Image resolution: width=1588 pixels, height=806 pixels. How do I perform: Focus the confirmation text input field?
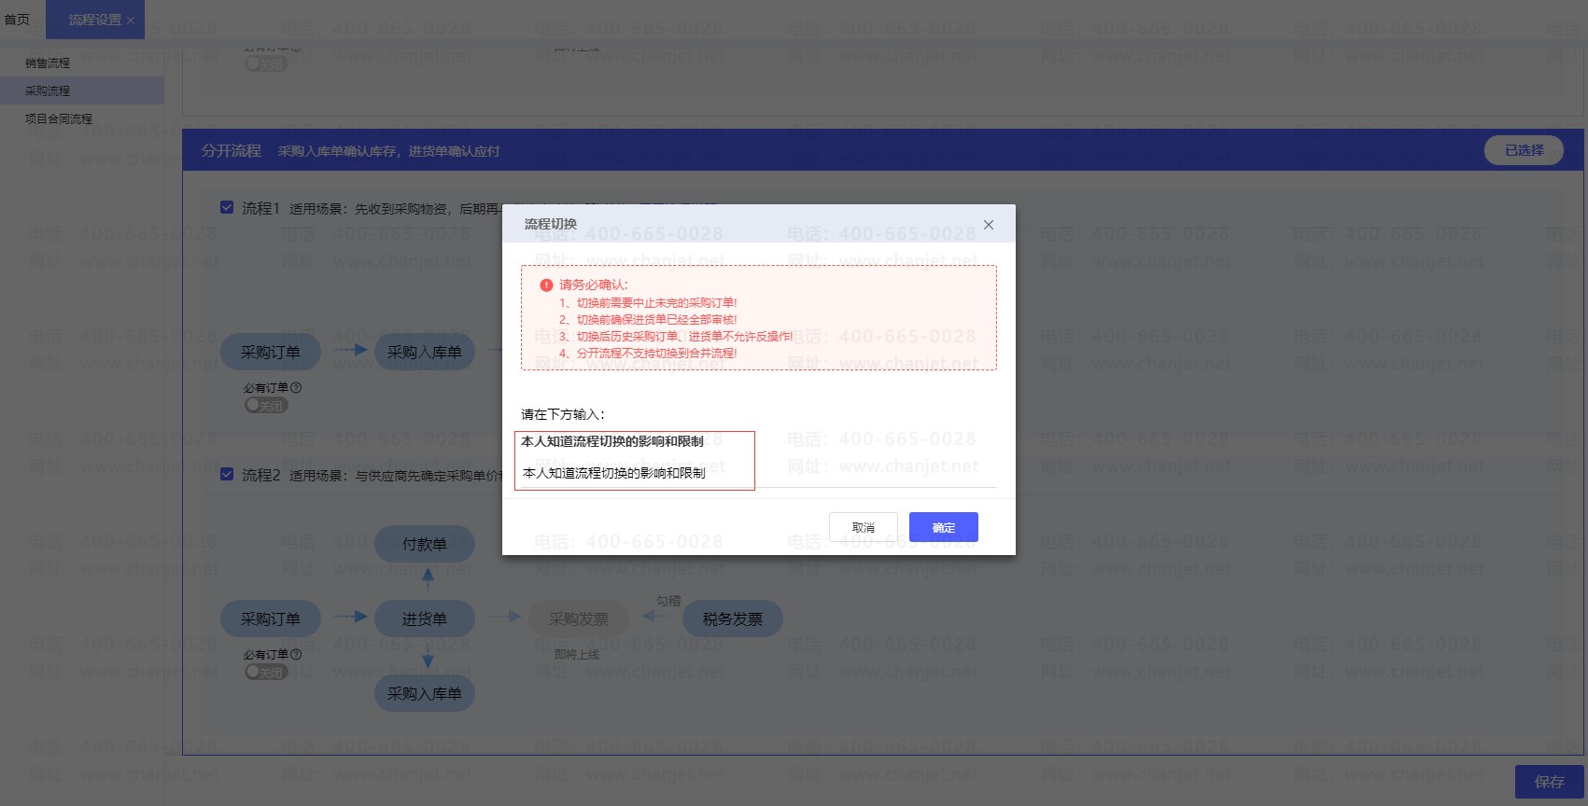point(635,473)
